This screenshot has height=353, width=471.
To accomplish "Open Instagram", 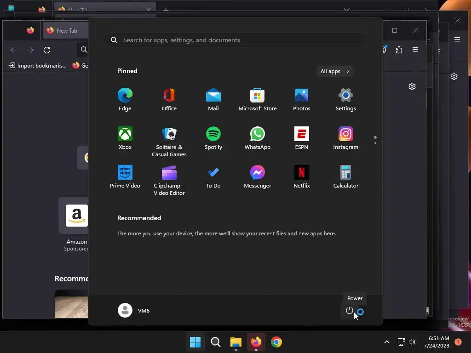I will tap(346, 138).
